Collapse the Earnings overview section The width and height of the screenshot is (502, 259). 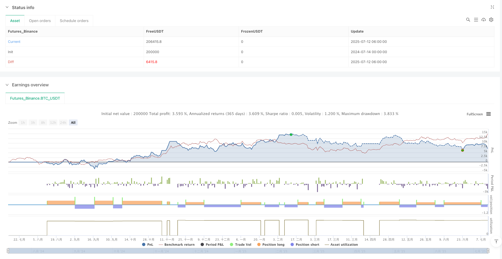[7, 85]
